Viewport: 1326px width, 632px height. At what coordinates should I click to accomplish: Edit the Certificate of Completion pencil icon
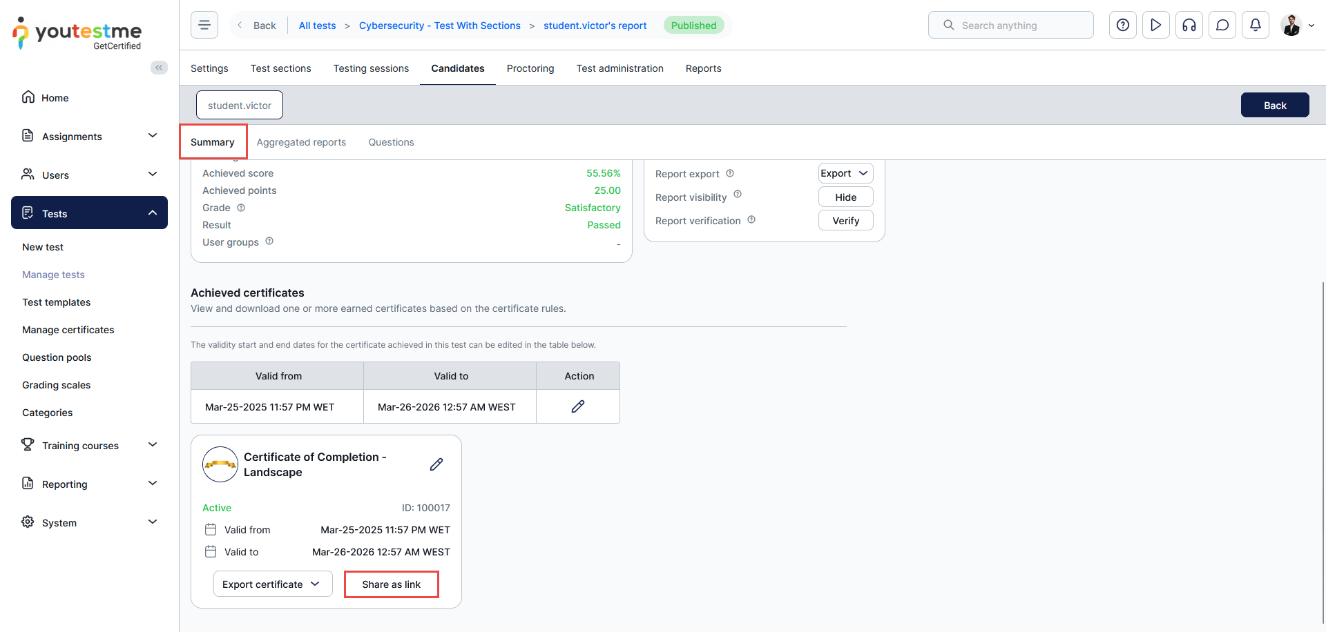coord(436,464)
